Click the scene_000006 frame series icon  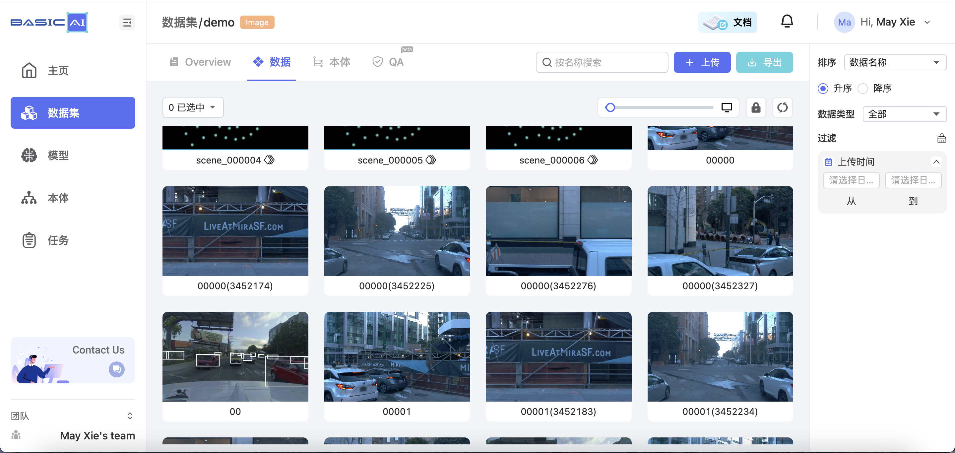(x=593, y=160)
